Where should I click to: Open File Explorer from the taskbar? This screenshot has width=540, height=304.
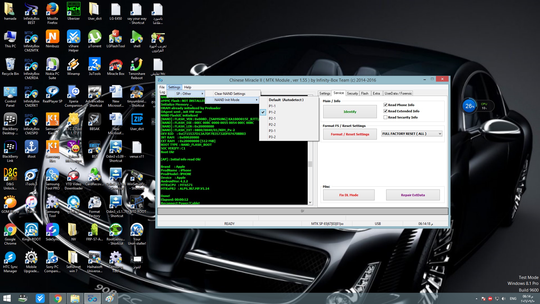coord(75,298)
